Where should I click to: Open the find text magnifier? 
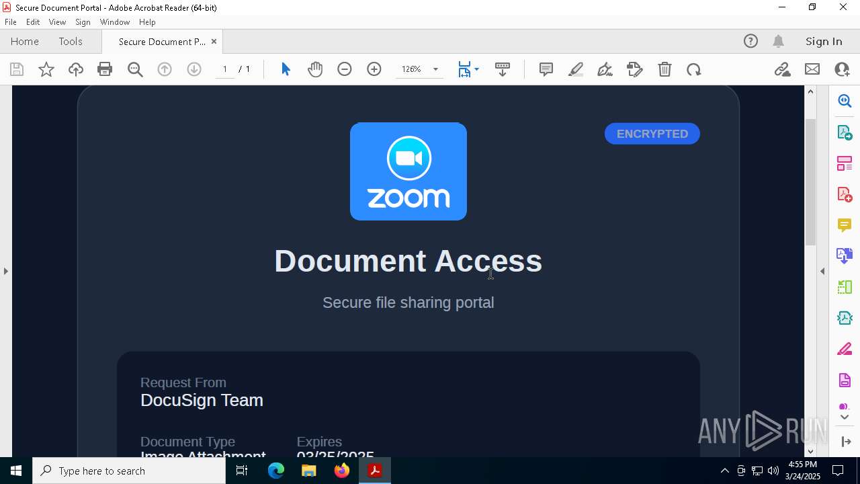135,69
